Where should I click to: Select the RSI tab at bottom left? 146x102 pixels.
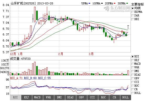point(15,98)
